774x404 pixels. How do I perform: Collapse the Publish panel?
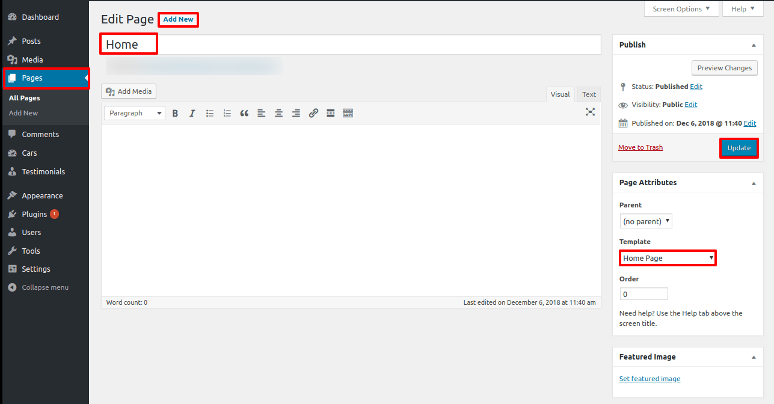754,45
